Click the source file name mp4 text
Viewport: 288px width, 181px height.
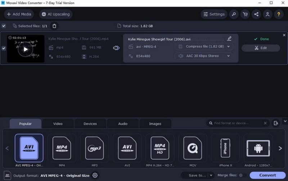point(78,39)
